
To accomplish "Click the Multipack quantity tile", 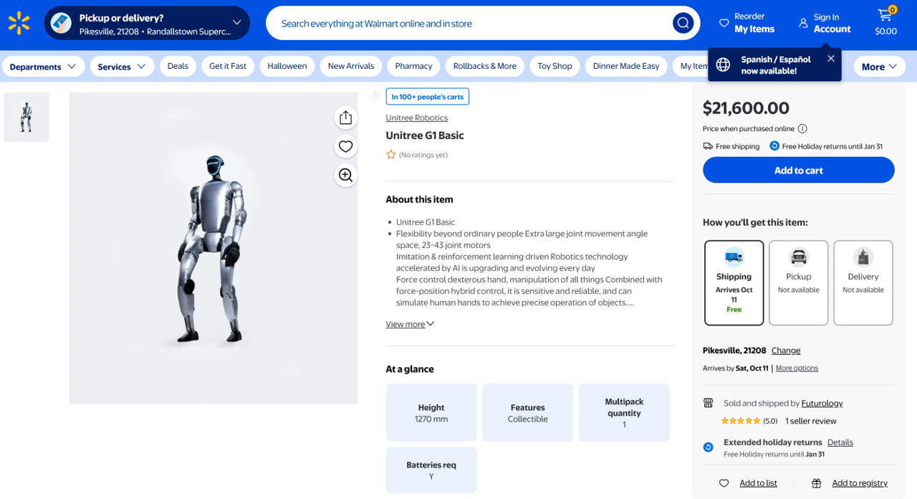I will [x=624, y=412].
